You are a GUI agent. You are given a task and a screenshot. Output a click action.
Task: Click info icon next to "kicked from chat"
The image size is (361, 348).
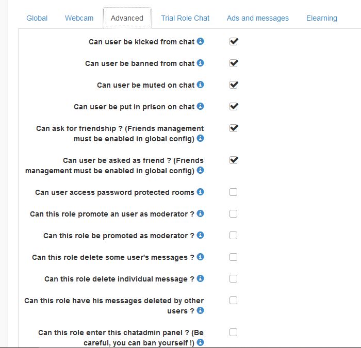tap(201, 41)
